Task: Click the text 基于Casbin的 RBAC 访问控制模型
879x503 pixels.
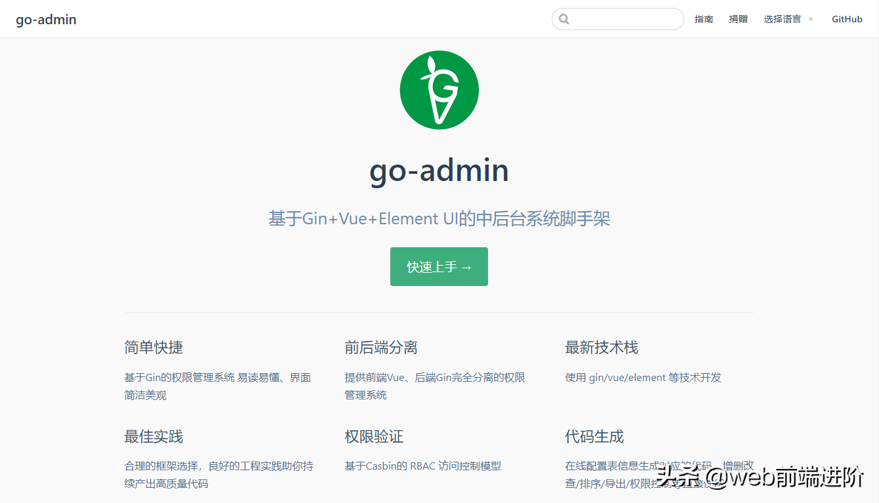Action: click(423, 466)
